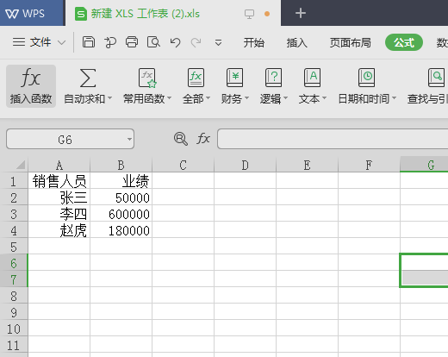This screenshot has width=448, height=357.
Task: Click inside the formula bar input field
Action: coord(333,139)
